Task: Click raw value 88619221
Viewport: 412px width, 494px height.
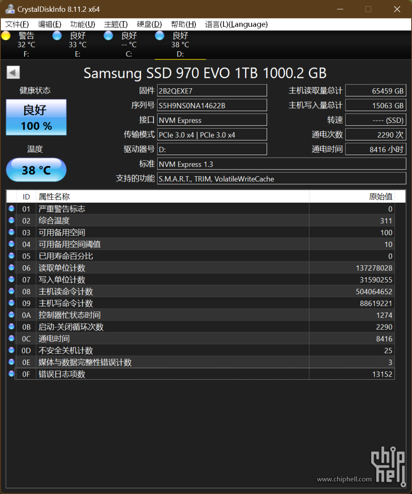Action: (x=376, y=304)
